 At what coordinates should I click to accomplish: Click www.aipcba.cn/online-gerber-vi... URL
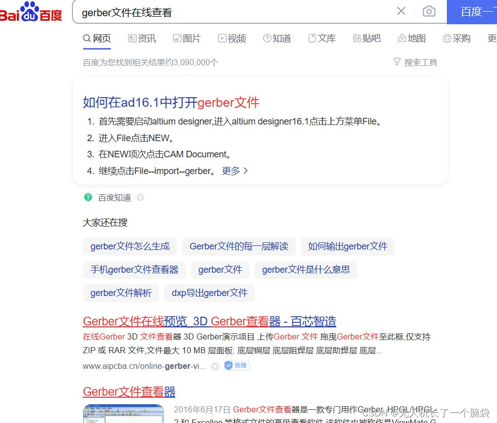click(x=144, y=366)
